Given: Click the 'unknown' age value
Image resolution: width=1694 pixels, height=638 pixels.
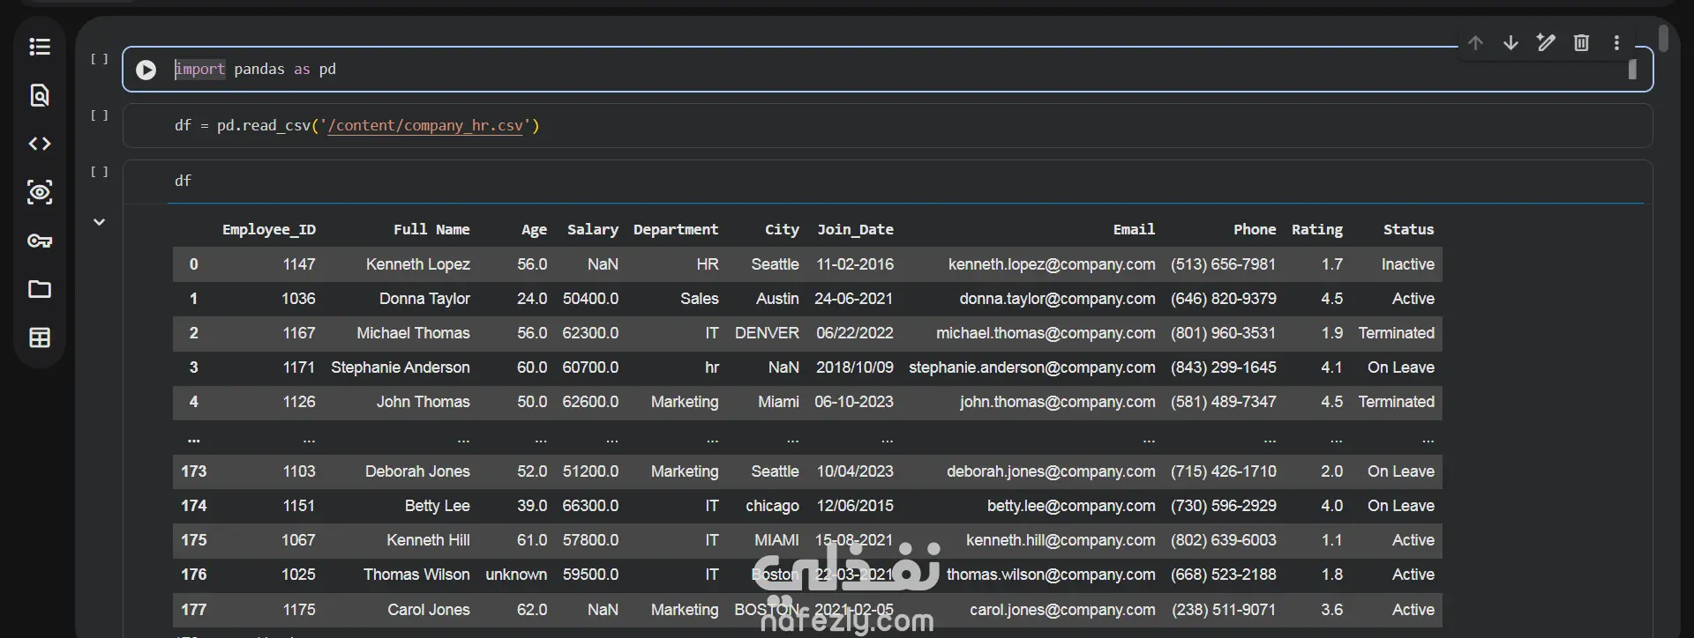Looking at the screenshot, I should [516, 575].
